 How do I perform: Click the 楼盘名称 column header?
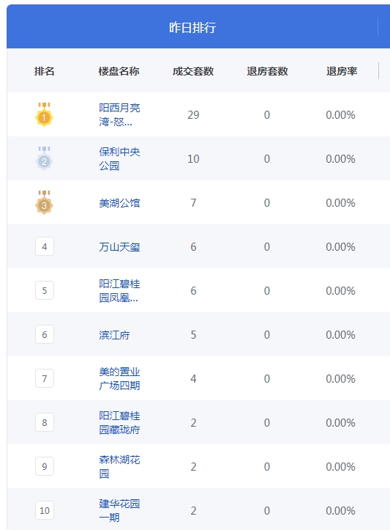pos(119,71)
